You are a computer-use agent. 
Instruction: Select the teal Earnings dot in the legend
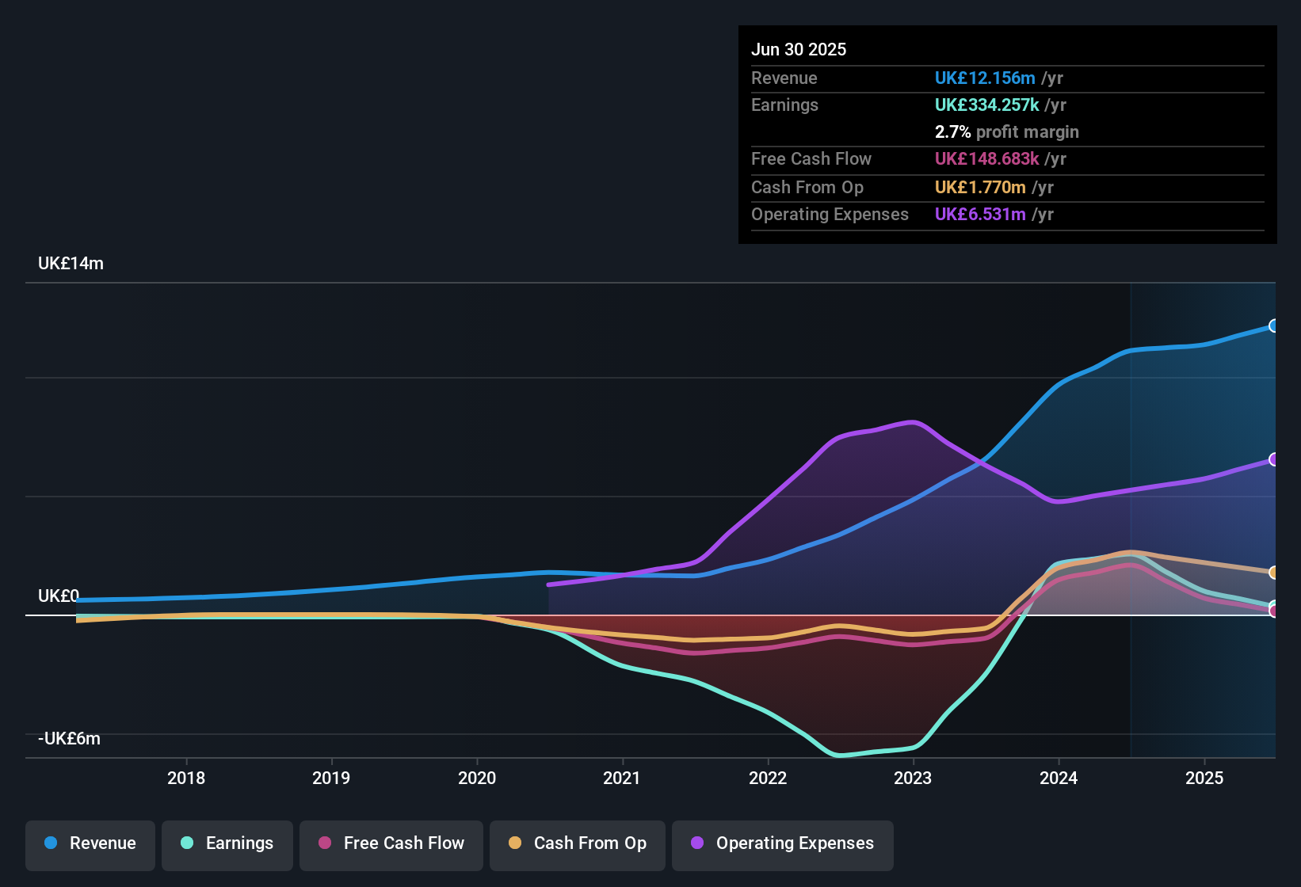[x=186, y=843]
